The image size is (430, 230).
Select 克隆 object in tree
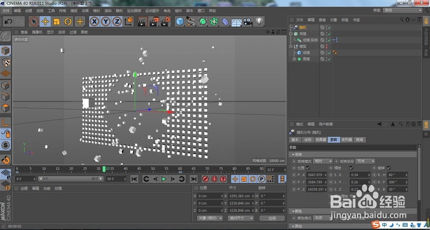tap(303, 34)
